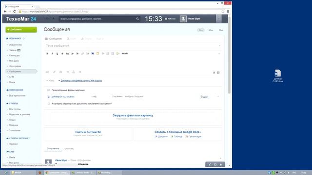Apply underline formatting in message editor
The image size is (312, 175).
[57, 53]
